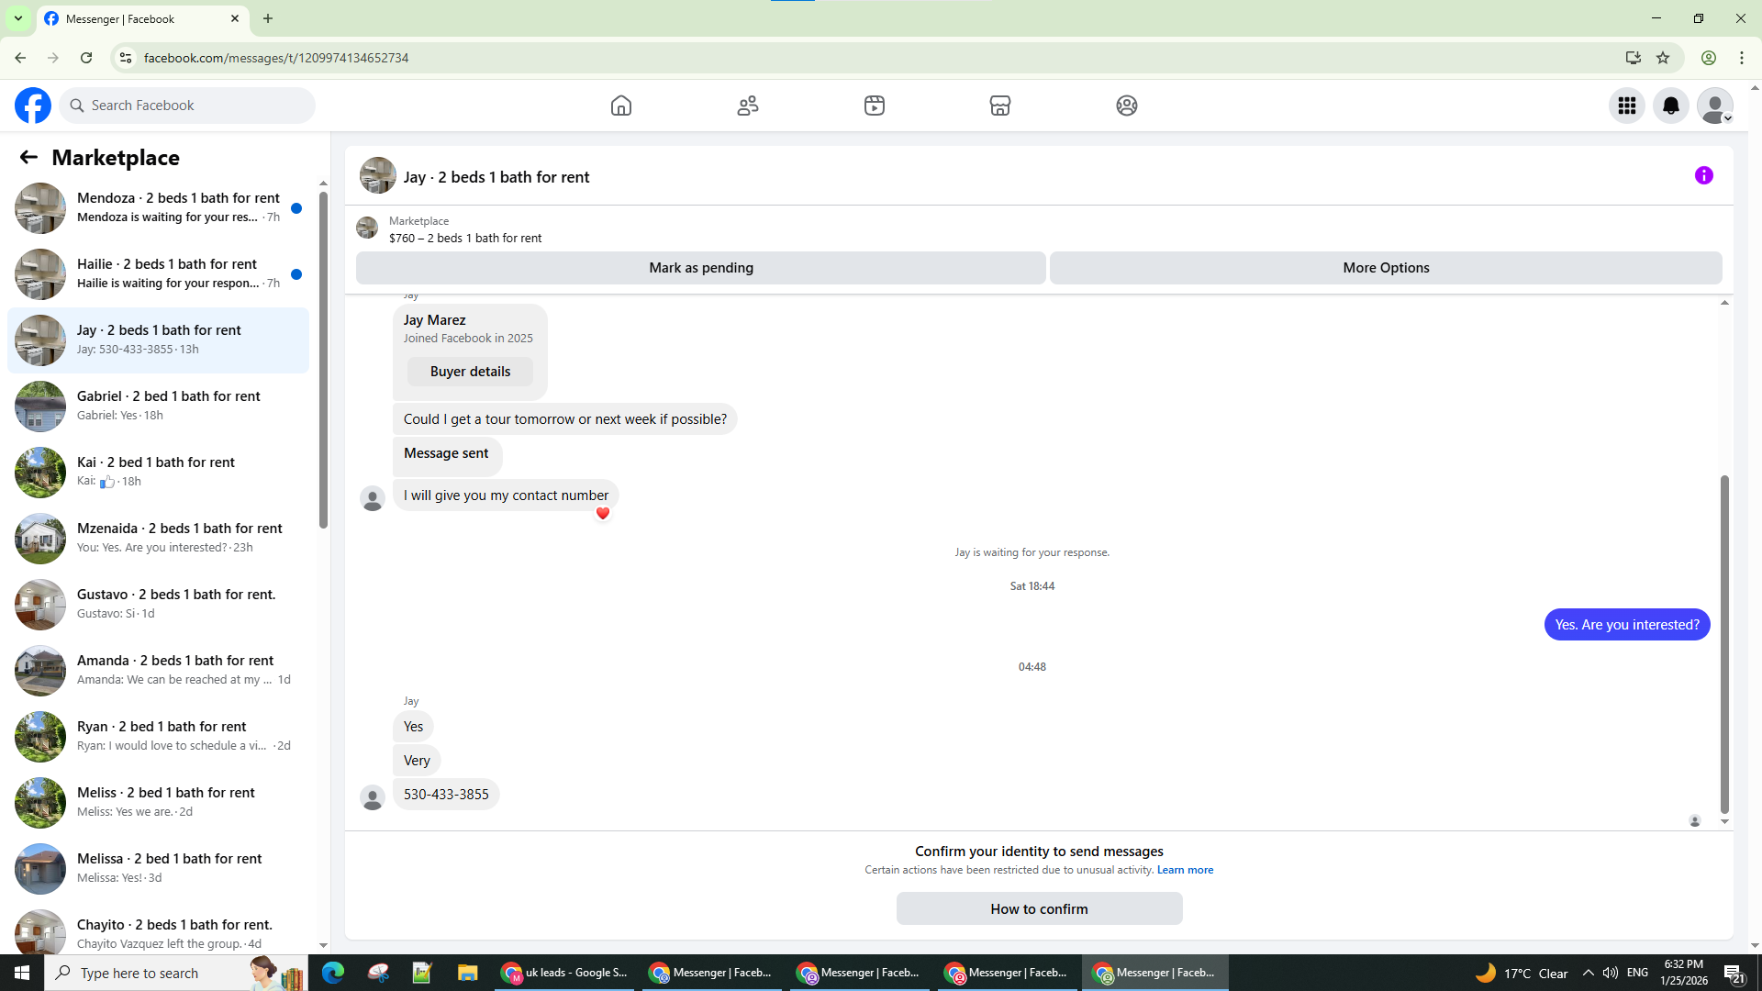Screen dimensions: 1762x991
Task: Reload the page
Action: click(x=86, y=58)
